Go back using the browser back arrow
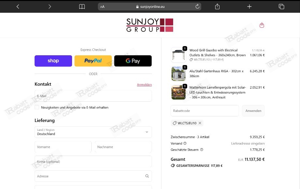The width and height of the screenshot is (300, 189). point(18,7)
